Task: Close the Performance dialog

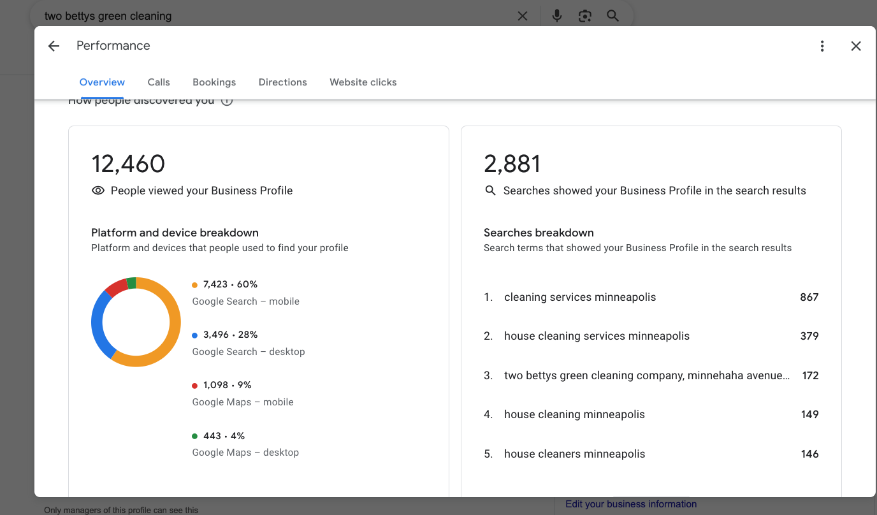Action: pyautogui.click(x=856, y=46)
